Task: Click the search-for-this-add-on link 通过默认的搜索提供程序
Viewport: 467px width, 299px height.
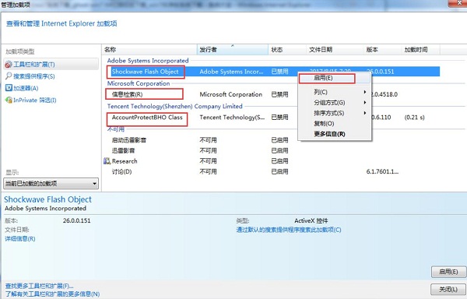Action: 289,230
